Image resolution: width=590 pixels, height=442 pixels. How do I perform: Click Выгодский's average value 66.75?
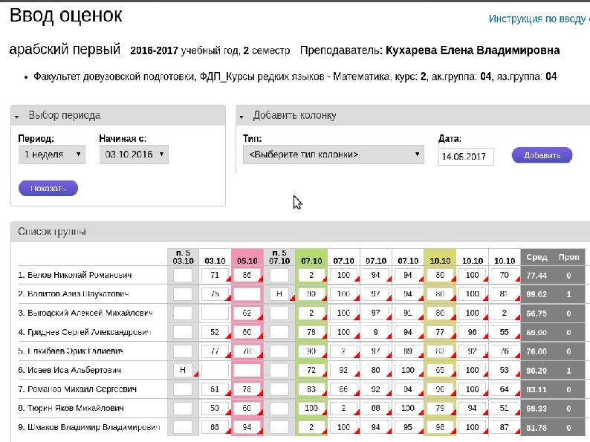click(536, 313)
